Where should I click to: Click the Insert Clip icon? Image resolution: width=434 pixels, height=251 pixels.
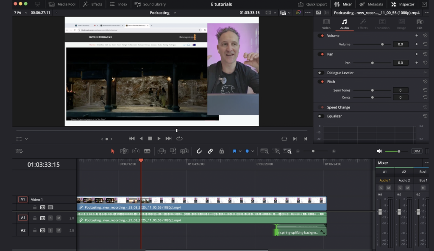161,151
